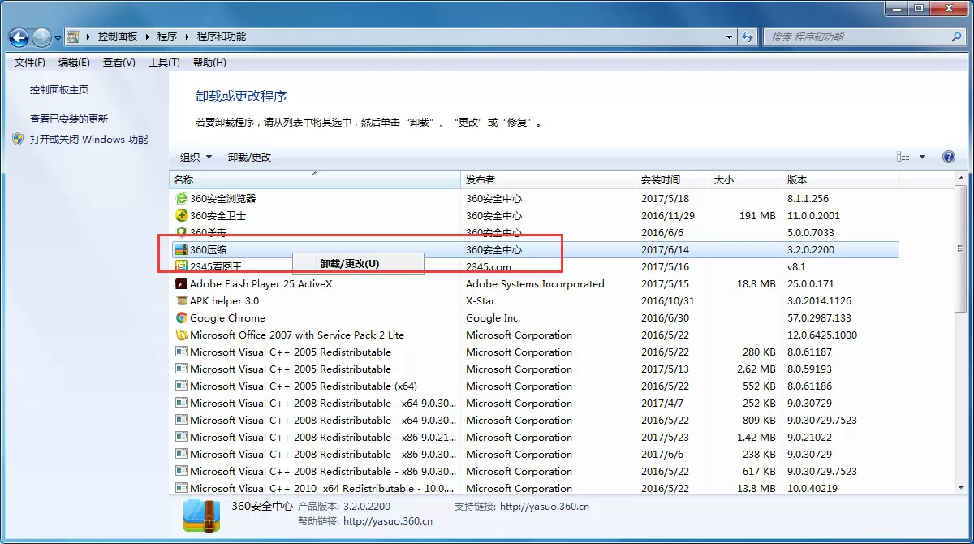Image resolution: width=974 pixels, height=544 pixels.
Task: Click the 18.8 MB size cell
Action: [756, 284]
